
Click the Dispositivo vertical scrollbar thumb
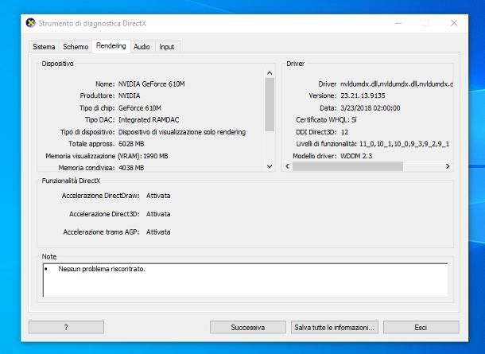coord(270,104)
